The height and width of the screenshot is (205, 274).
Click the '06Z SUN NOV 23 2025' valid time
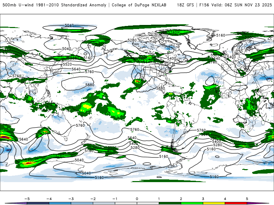[x=248, y=5]
